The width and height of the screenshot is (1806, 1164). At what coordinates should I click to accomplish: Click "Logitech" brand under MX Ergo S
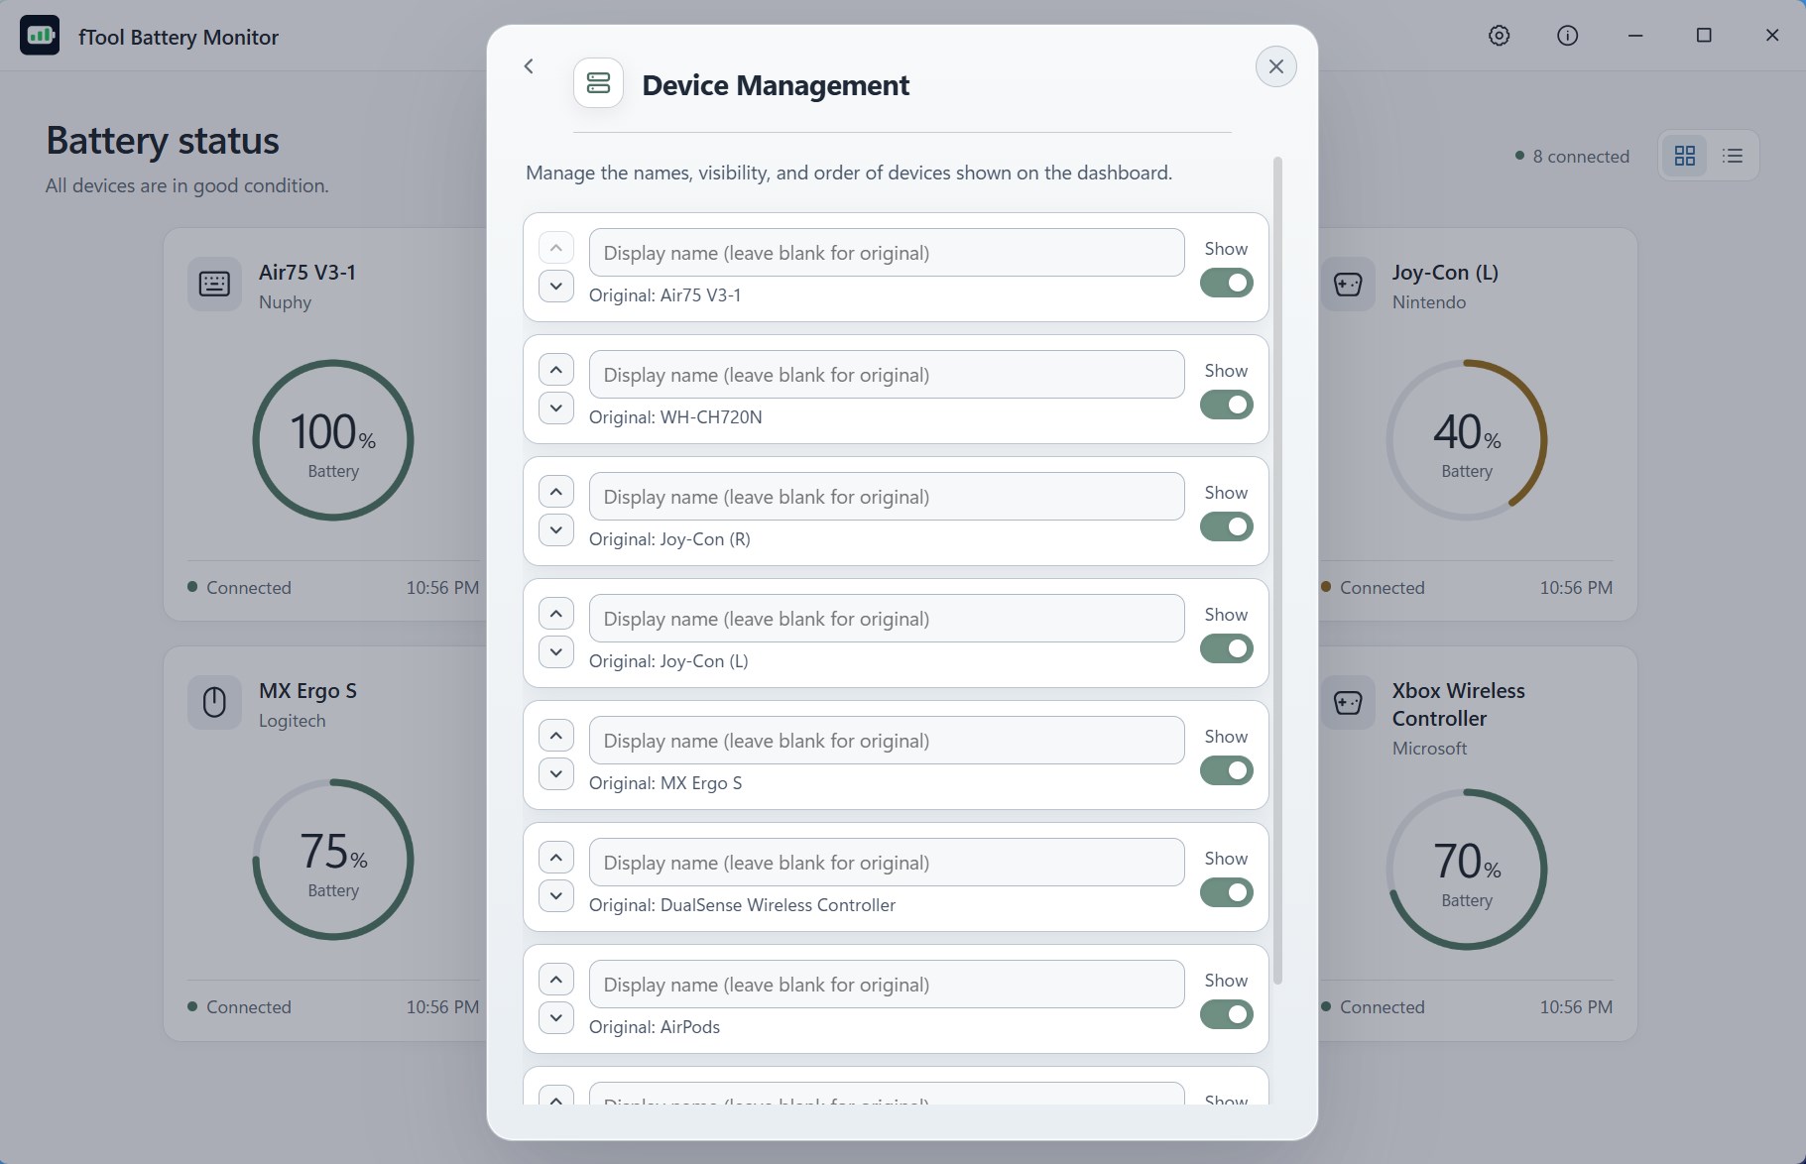pyautogui.click(x=292, y=721)
